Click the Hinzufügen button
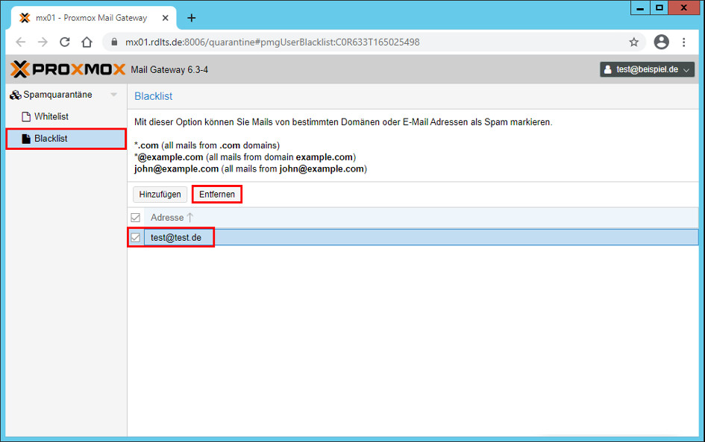 point(160,195)
